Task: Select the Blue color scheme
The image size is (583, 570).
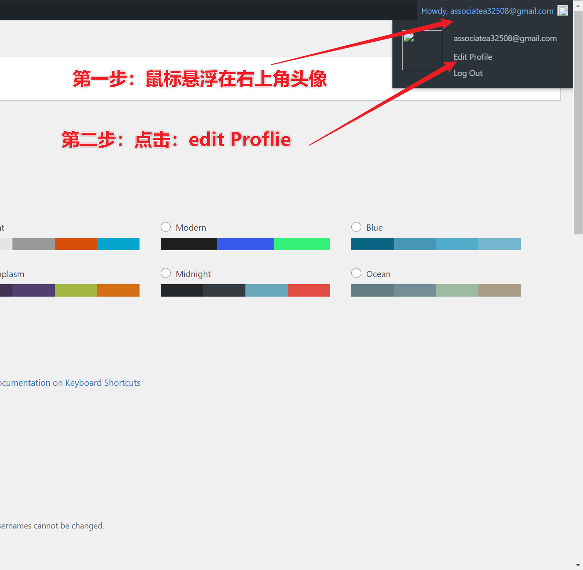Action: (356, 227)
